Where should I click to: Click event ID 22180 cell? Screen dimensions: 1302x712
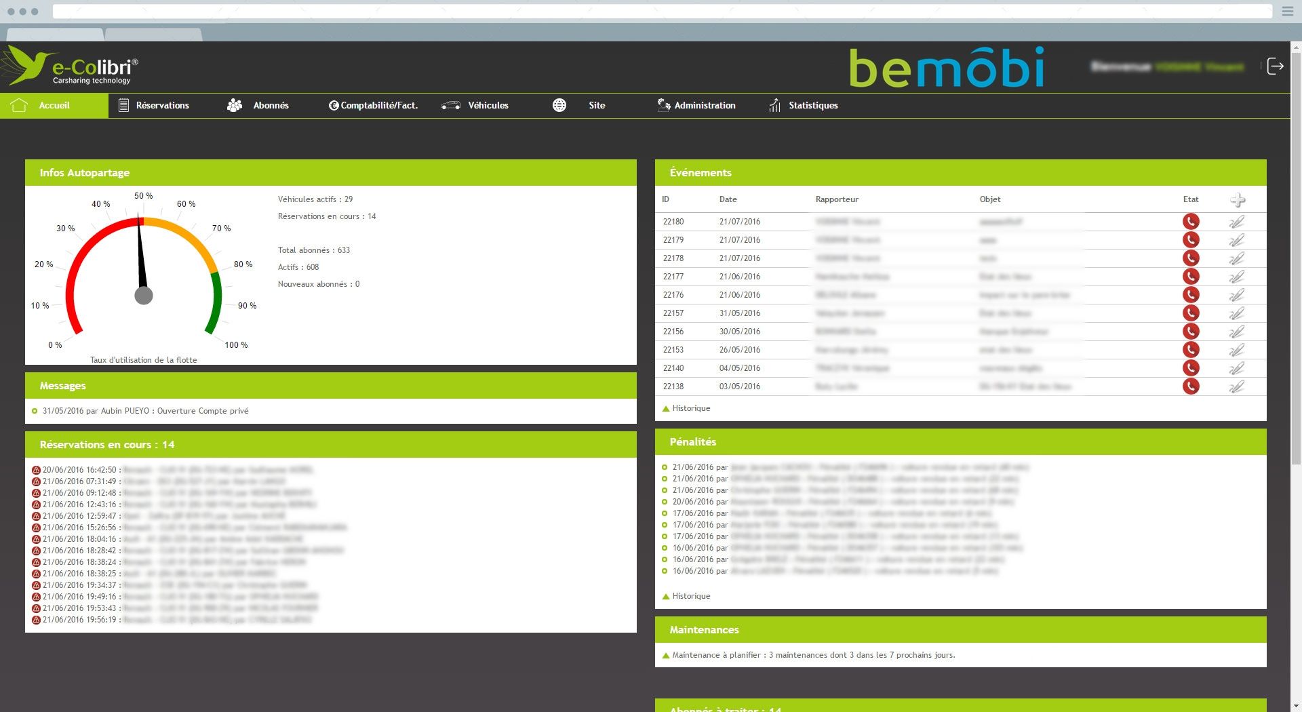(x=673, y=222)
